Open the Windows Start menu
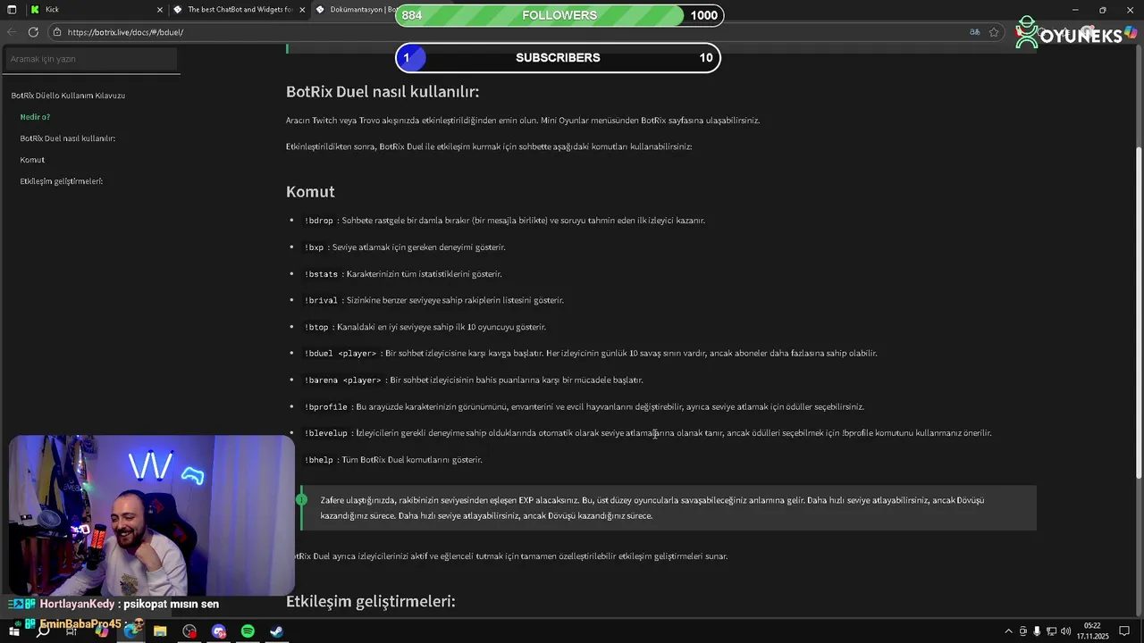Viewport: 1144px width, 643px height. (13, 631)
